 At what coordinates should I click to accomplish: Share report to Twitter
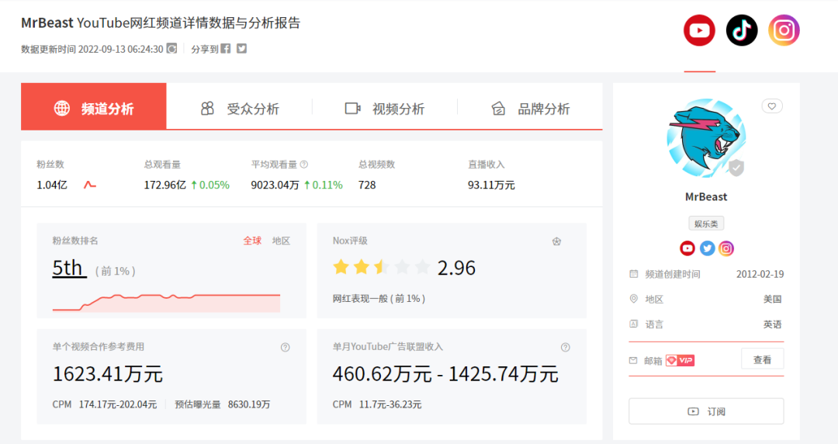point(241,49)
